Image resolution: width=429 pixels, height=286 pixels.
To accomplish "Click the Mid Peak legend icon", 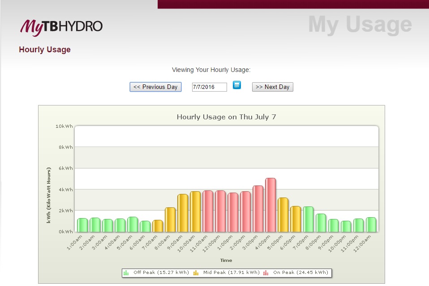I will click(x=196, y=273).
